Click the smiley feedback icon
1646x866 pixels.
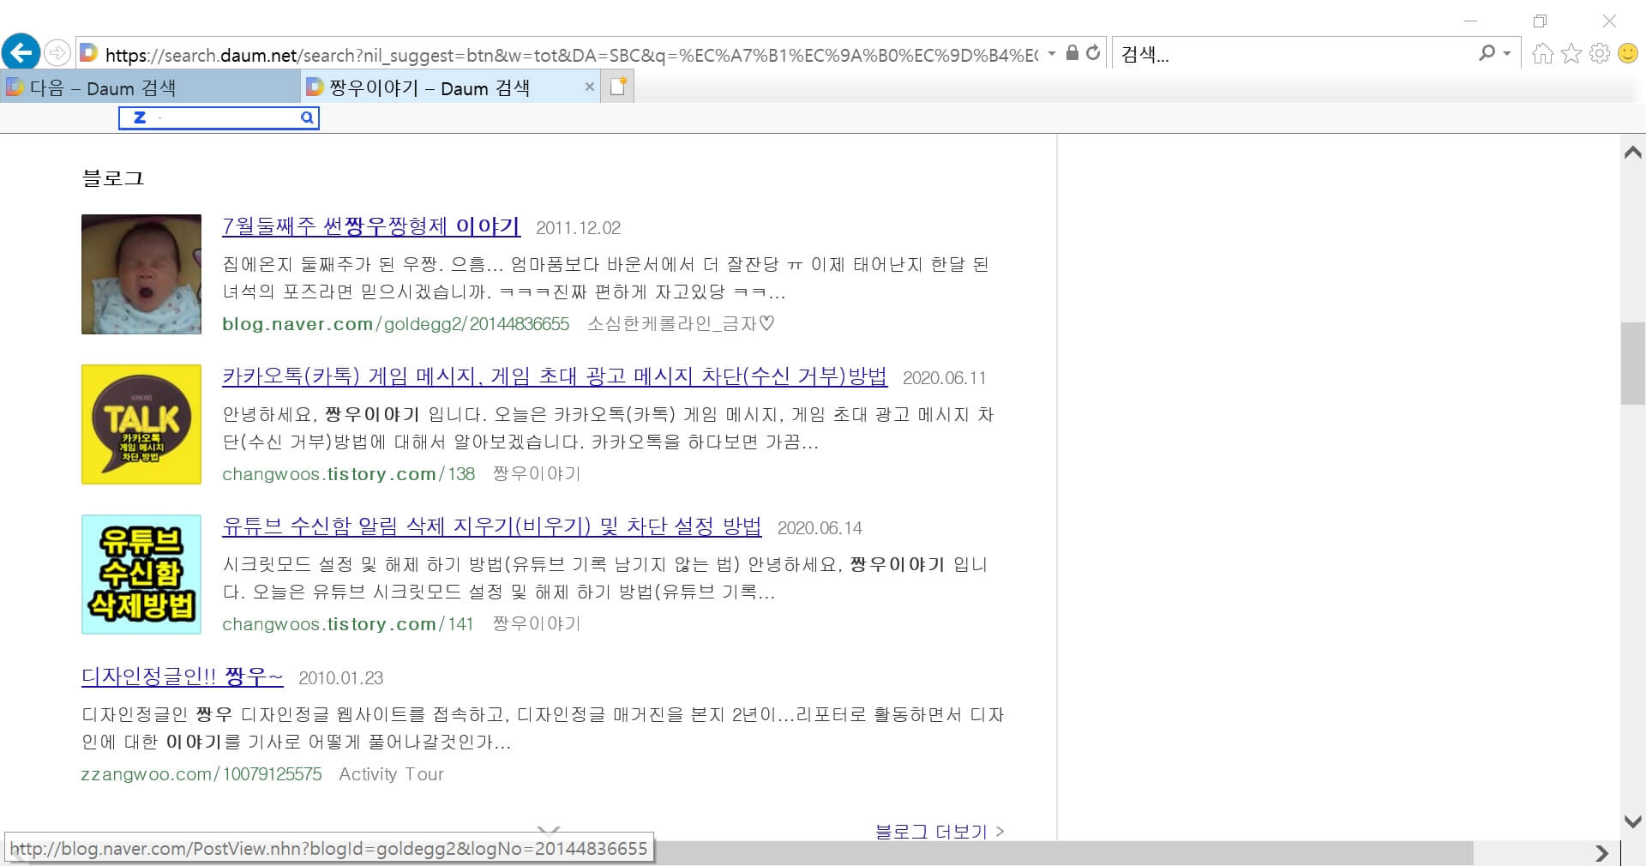point(1627,54)
